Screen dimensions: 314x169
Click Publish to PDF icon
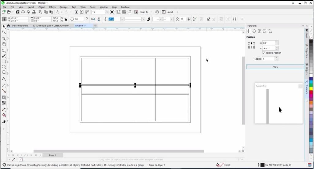click(87, 12)
